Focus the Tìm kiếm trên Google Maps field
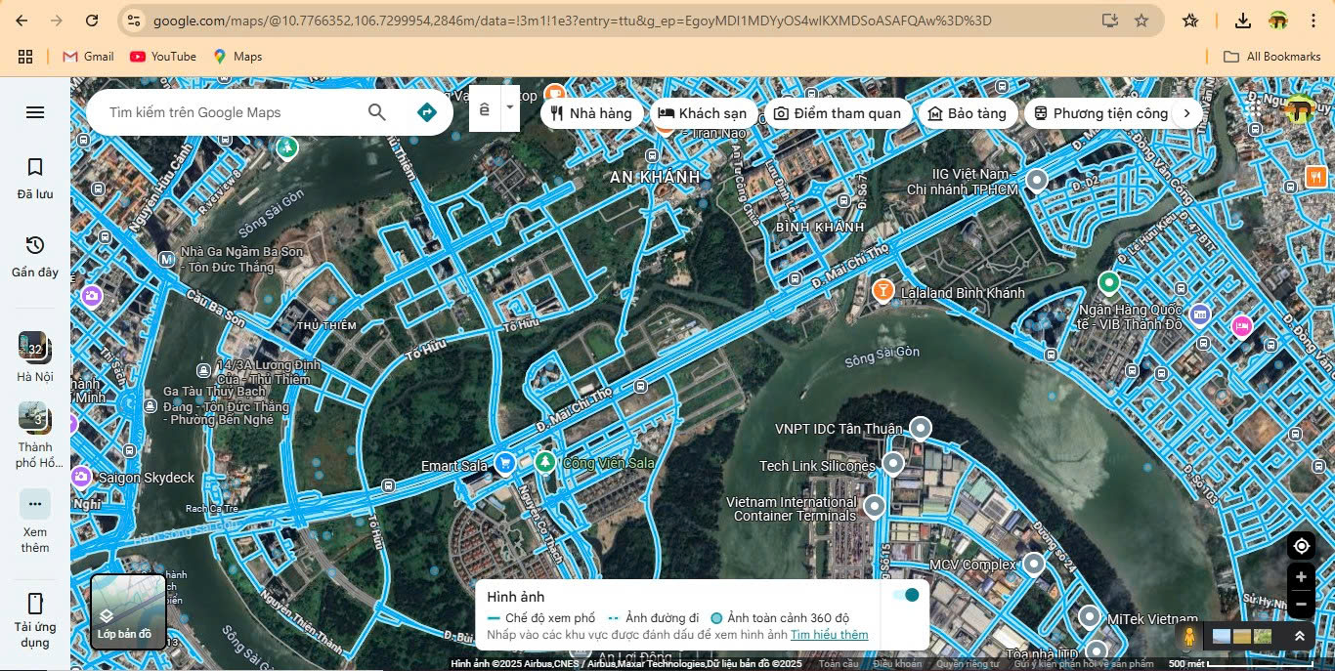 pos(230,112)
